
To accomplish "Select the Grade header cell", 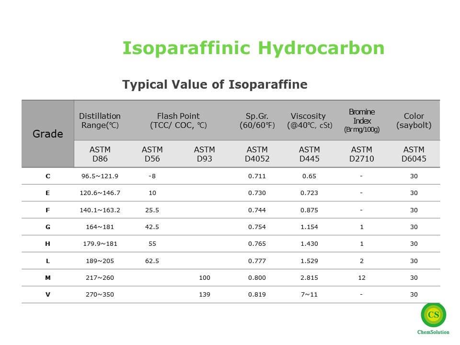I will click(x=47, y=133).
